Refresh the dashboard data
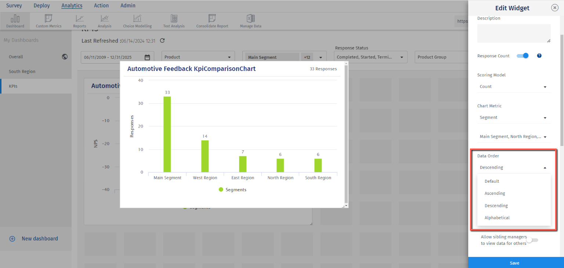 pyautogui.click(x=162, y=40)
